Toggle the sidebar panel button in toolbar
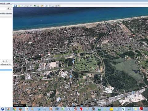148x111 pixels. 15,6
